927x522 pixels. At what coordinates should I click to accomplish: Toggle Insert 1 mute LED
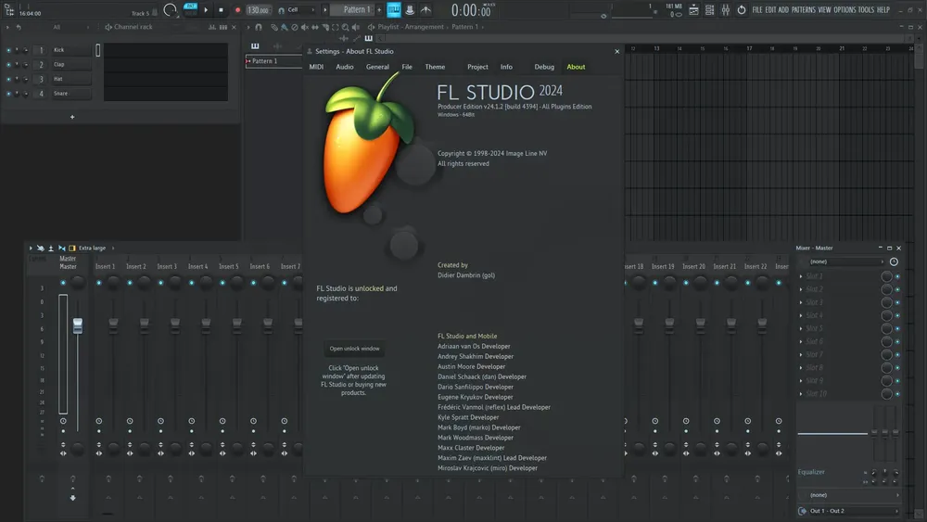[99, 283]
